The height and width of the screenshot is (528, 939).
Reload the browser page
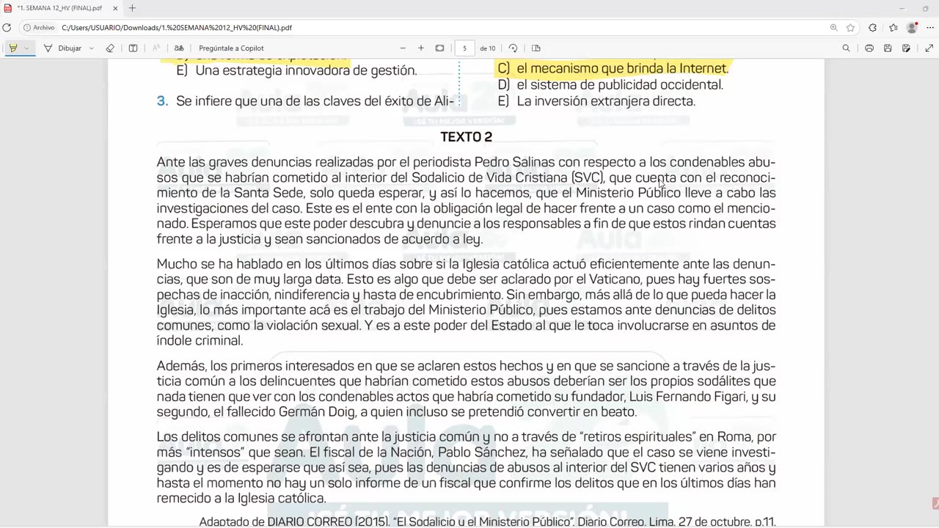pos(7,28)
